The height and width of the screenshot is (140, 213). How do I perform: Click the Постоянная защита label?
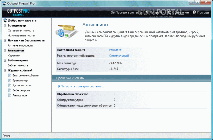click(71, 50)
